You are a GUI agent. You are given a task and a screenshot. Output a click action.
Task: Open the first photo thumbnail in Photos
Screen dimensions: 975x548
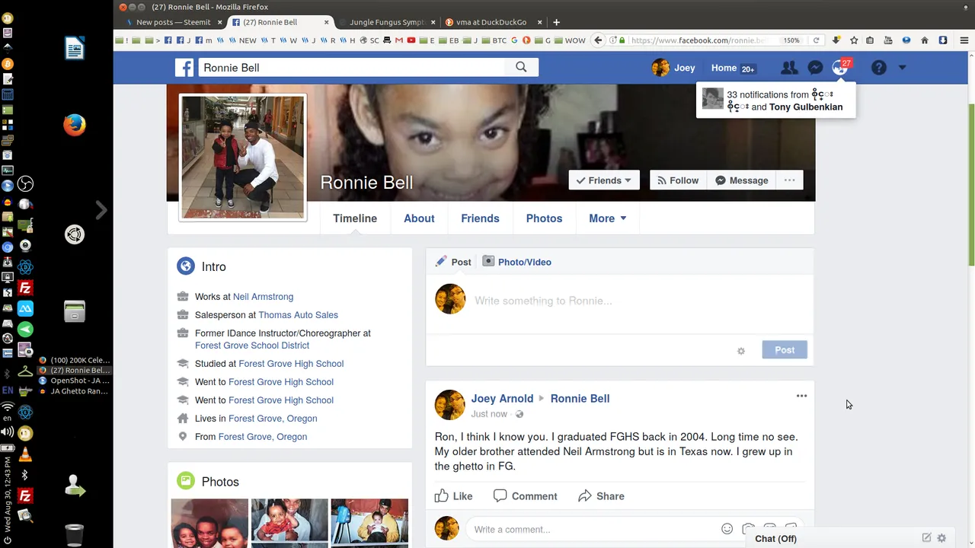pos(209,523)
